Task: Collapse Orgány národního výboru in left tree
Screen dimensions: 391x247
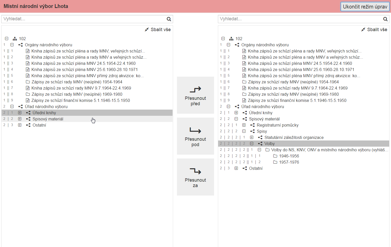Action: coord(12,45)
